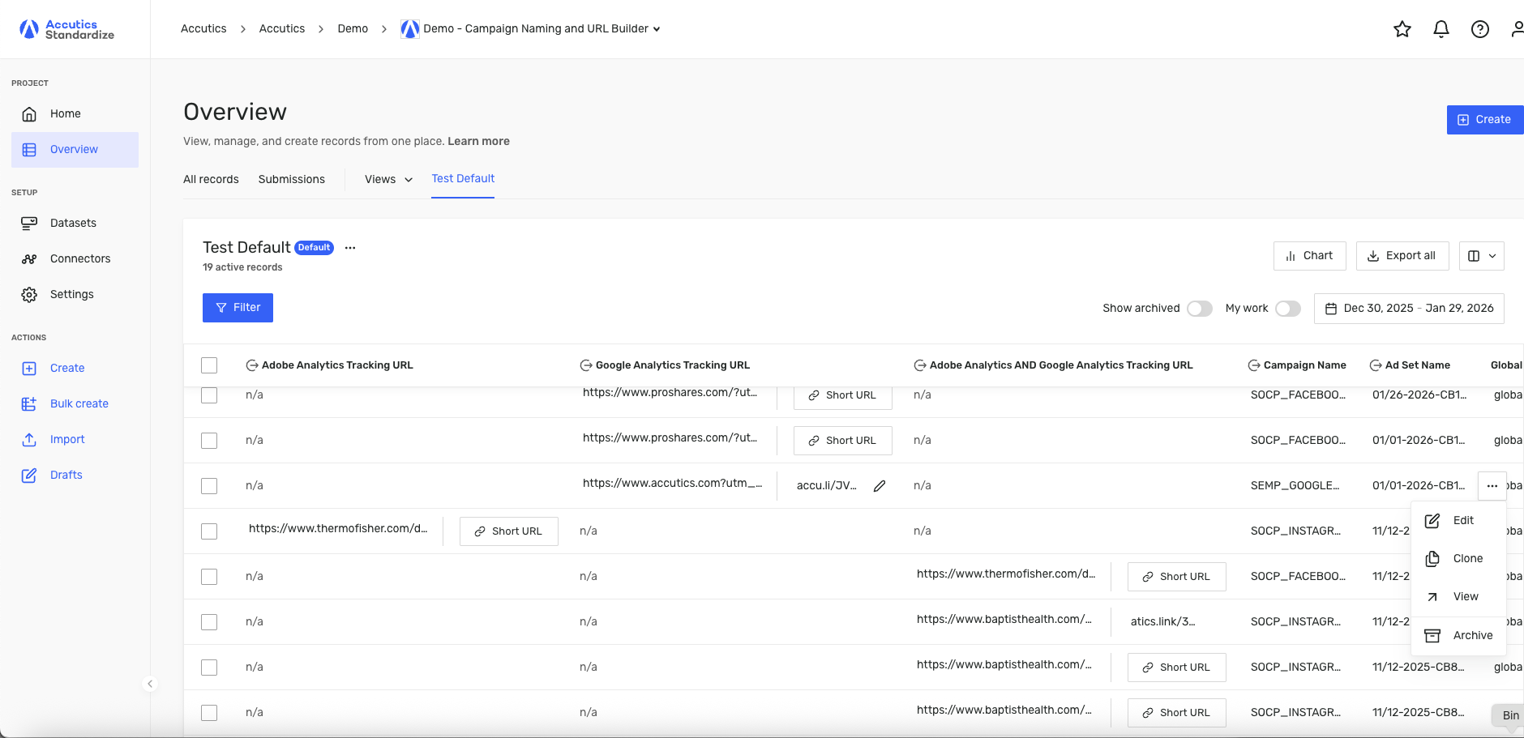Turn on the My work toggle

(1288, 309)
